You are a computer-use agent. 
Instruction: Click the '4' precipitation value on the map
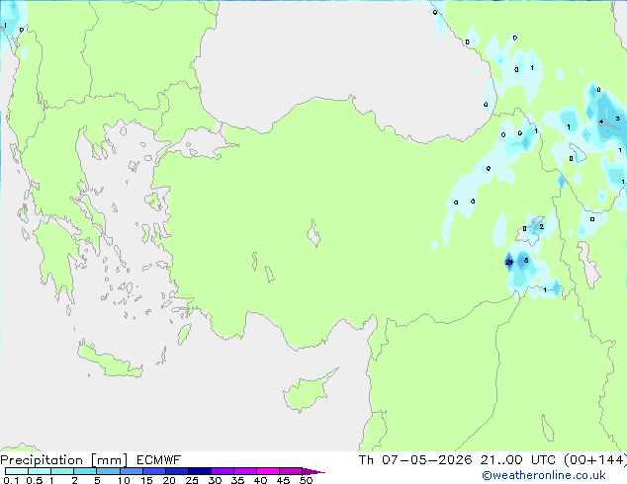pyautogui.click(x=601, y=121)
